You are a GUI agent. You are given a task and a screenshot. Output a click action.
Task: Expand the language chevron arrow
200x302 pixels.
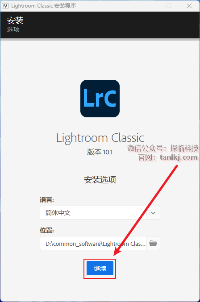153,213
